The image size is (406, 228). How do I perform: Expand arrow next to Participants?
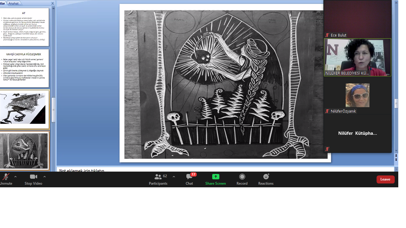174,177
